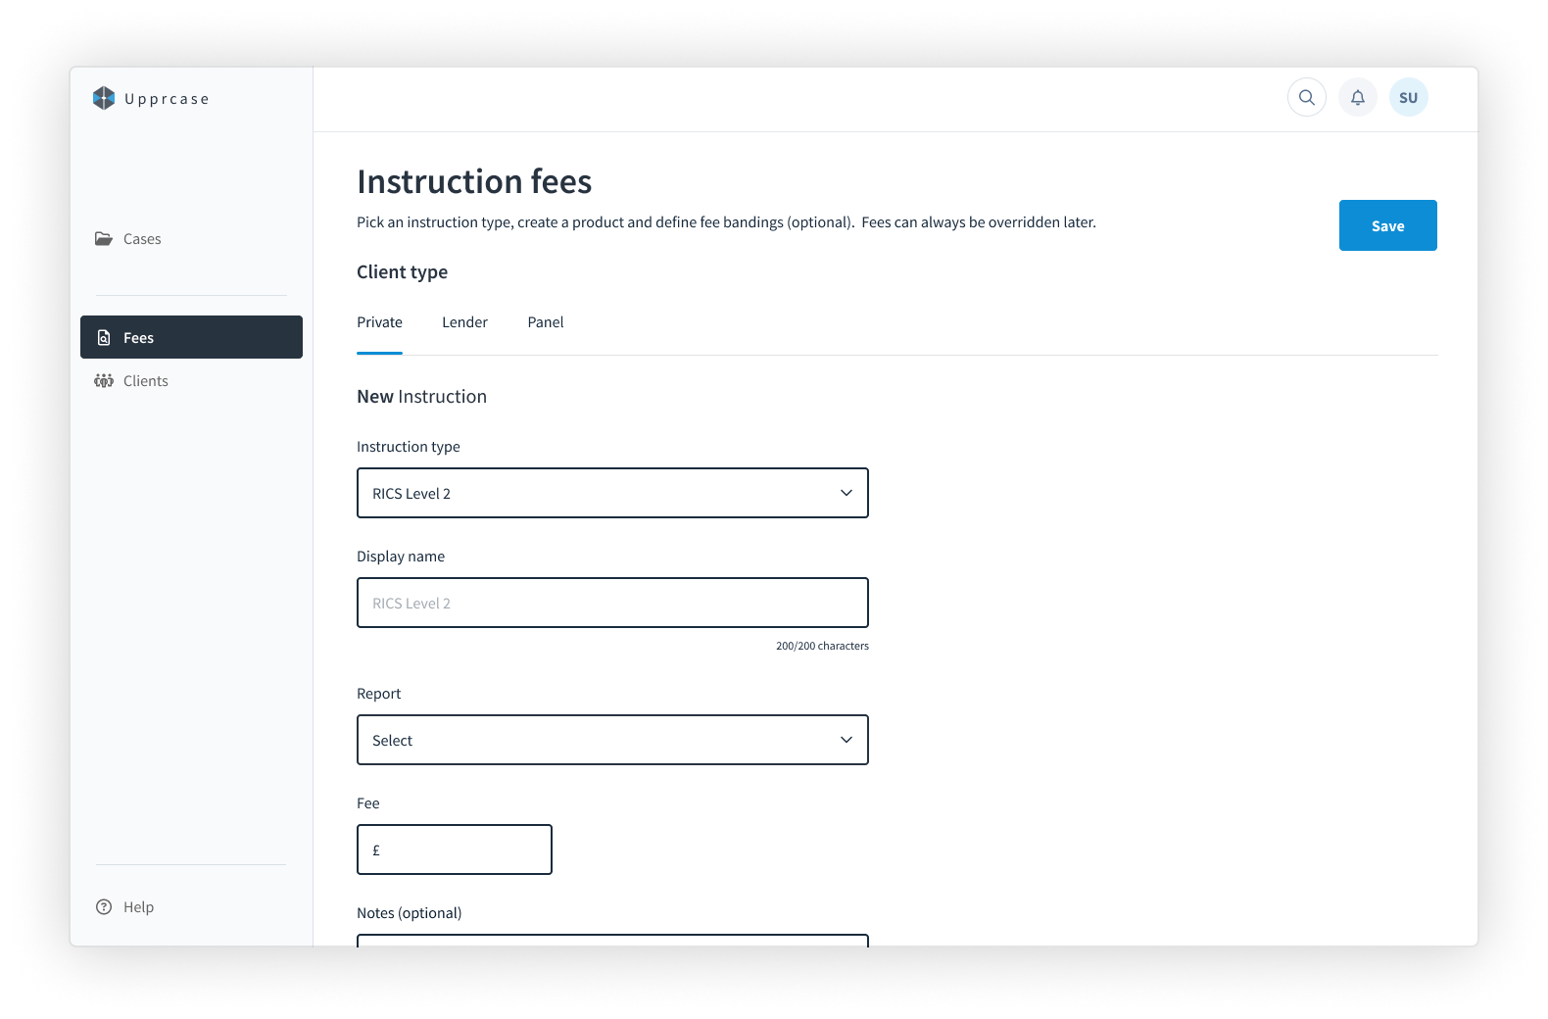Open the SU user avatar menu
The height and width of the screenshot is (1019, 1548).
pyautogui.click(x=1409, y=97)
